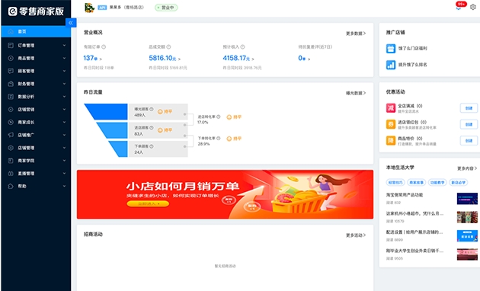Click the 帮助 help icon in sidebar

[11, 186]
